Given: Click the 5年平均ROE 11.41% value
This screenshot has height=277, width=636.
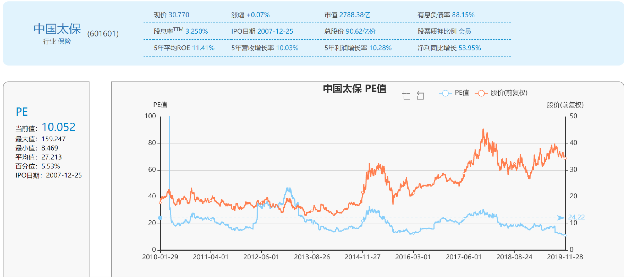Looking at the screenshot, I should [203, 48].
